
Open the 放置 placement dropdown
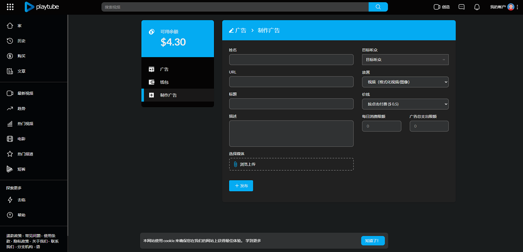click(x=405, y=82)
